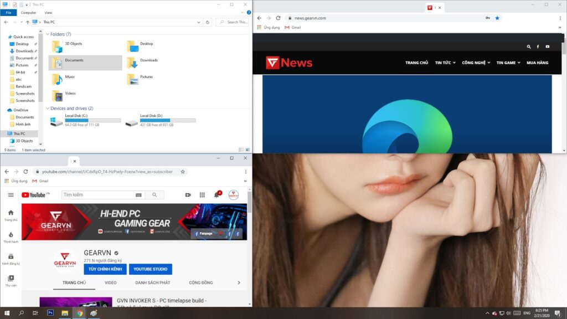Reload the news.gearvn.com page
The width and height of the screenshot is (567, 319).
(278, 18)
